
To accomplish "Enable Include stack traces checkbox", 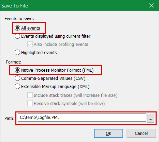I will [x=30, y=95].
